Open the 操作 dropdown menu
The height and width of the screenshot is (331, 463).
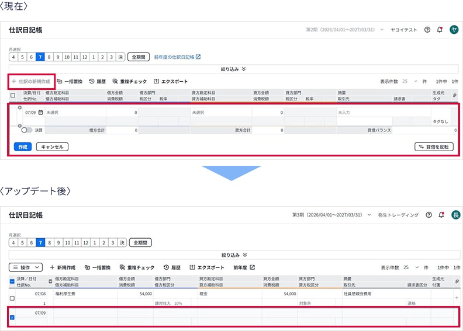click(x=26, y=267)
